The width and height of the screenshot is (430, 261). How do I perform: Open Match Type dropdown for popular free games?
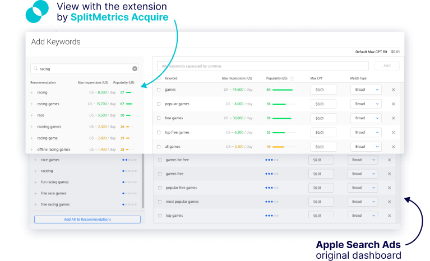tap(363, 188)
